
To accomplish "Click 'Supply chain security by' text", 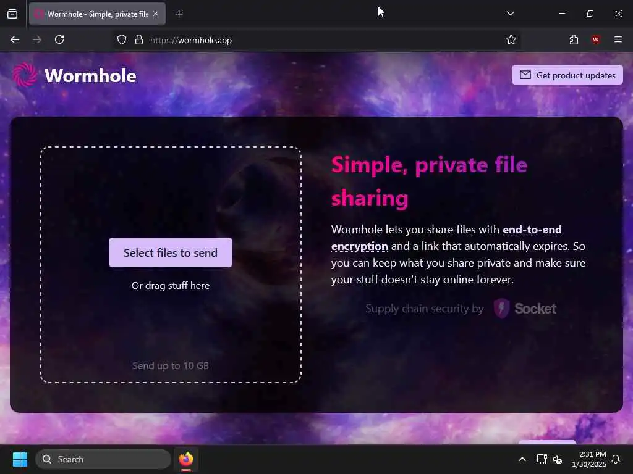I will (x=424, y=309).
